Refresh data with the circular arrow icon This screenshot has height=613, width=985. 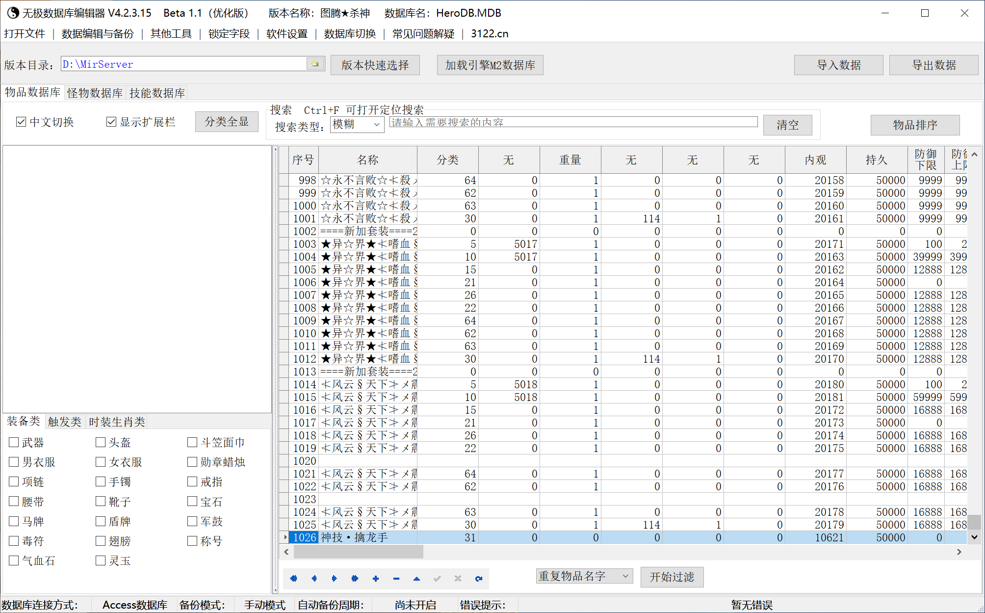[x=479, y=579]
